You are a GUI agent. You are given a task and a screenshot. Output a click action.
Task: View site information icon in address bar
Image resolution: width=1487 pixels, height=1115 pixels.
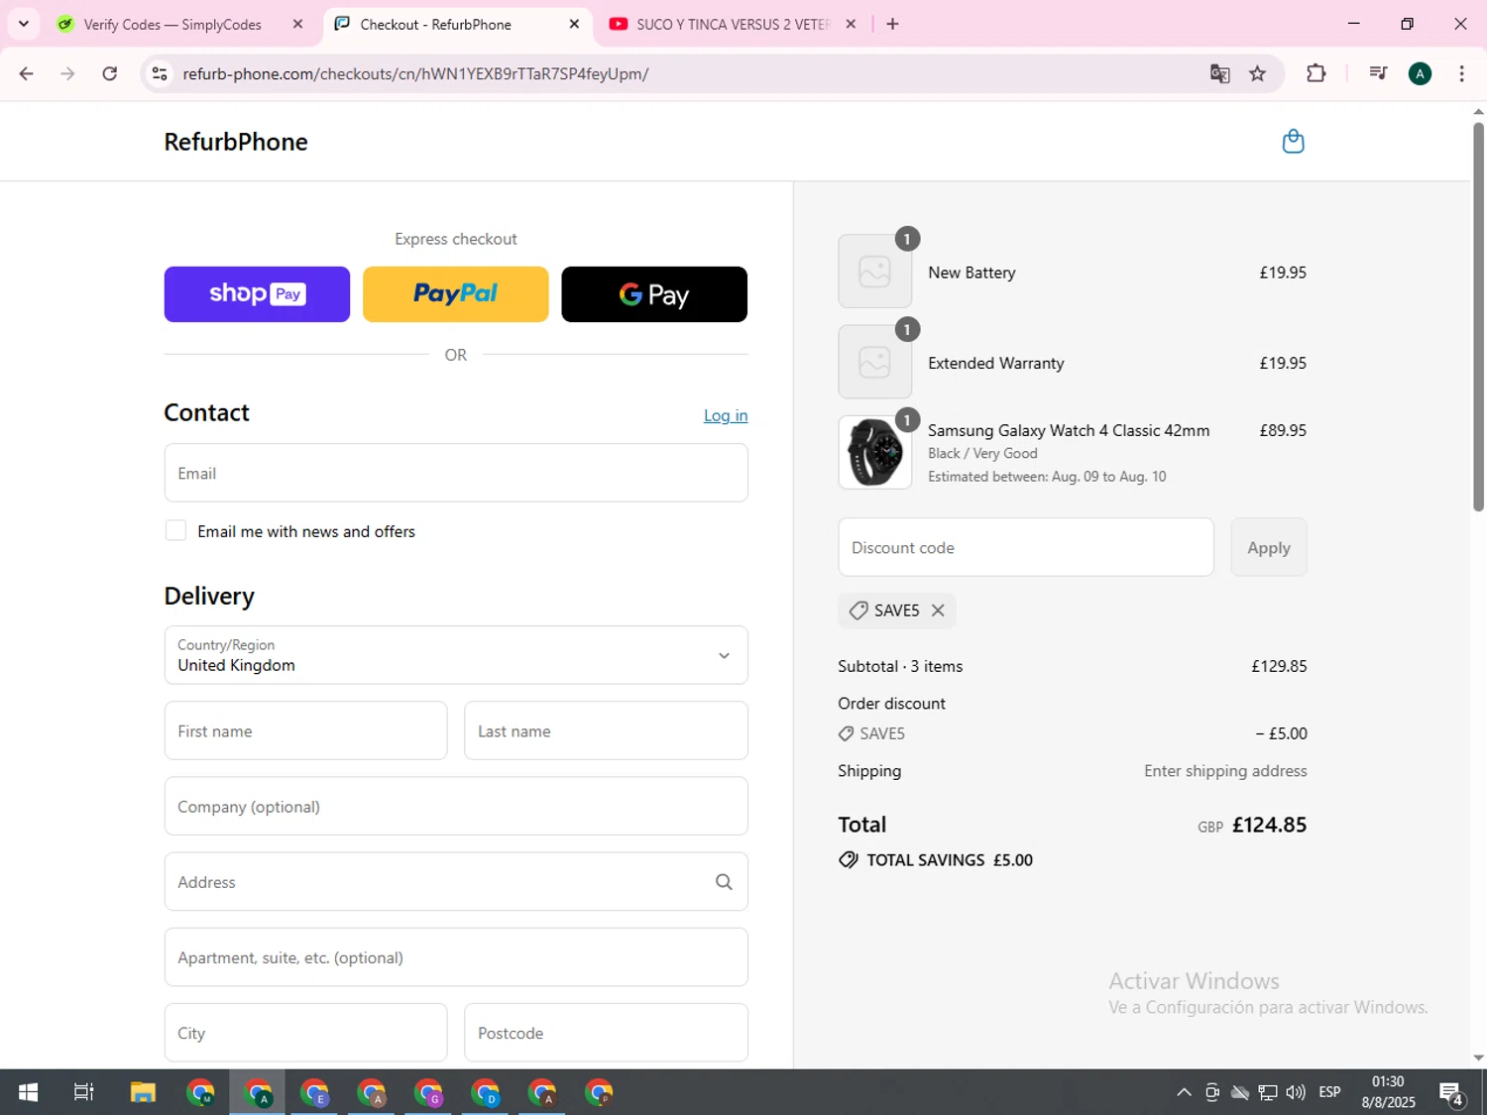(159, 73)
